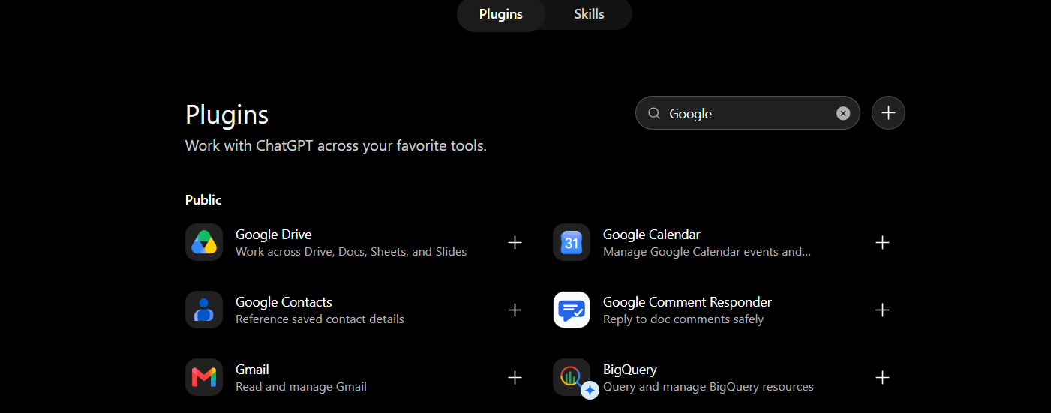The width and height of the screenshot is (1051, 413).
Task: Open the Gmail plugin title
Action: coord(252,370)
